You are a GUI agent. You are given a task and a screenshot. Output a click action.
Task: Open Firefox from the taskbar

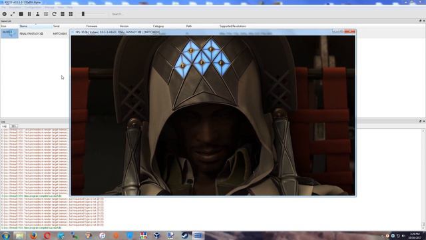[x=33, y=235]
